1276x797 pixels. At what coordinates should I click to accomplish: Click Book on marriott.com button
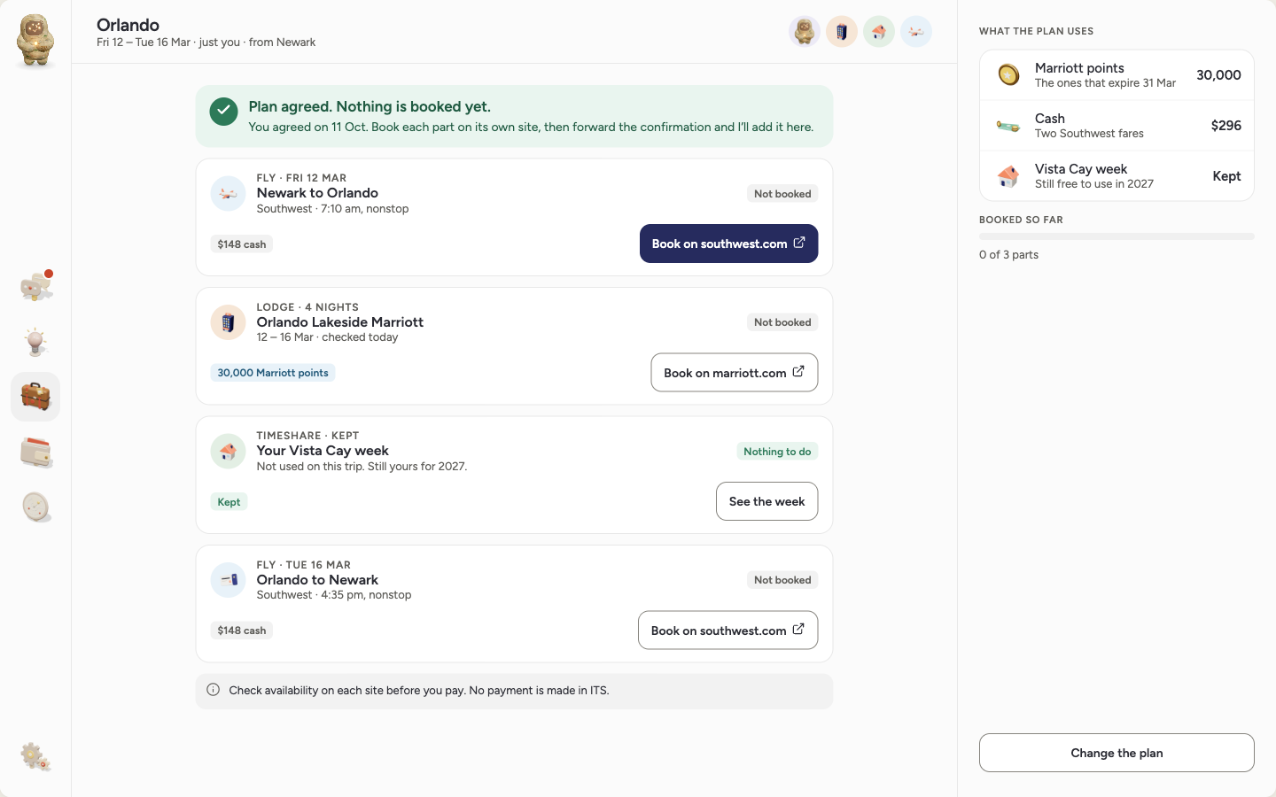[734, 373]
